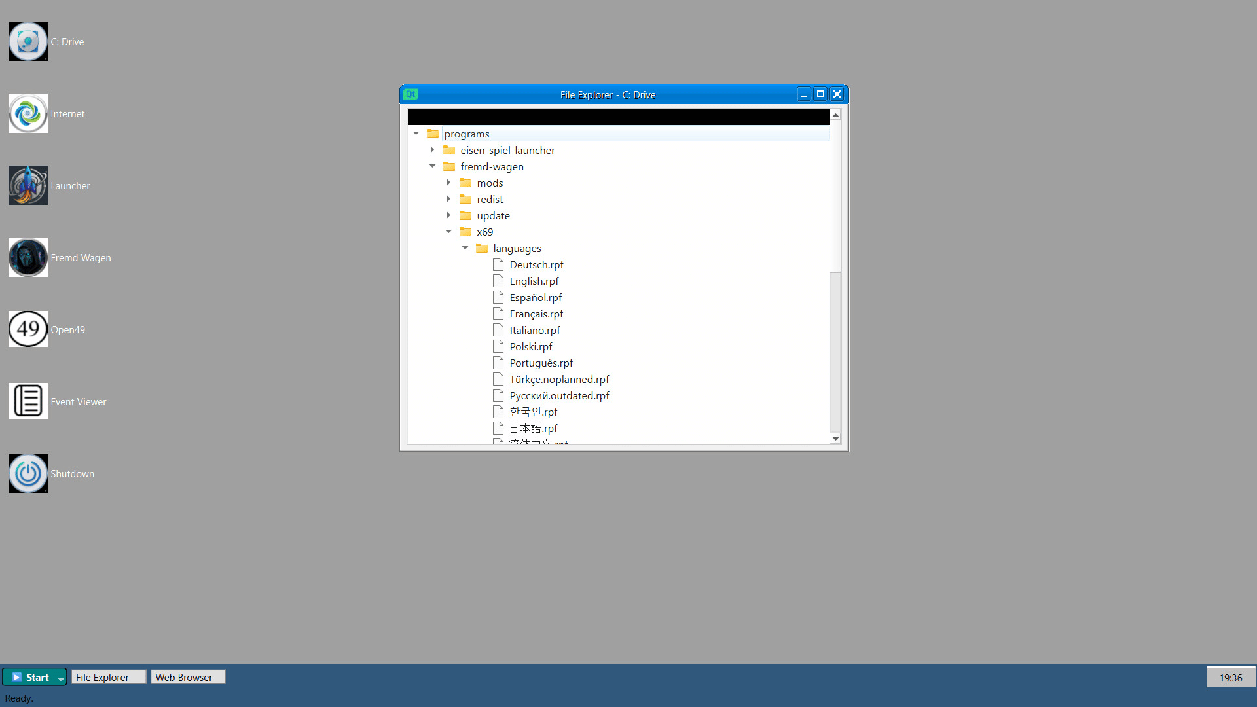The width and height of the screenshot is (1257, 707).
Task: Click the Shutdown power icon
Action: click(x=27, y=473)
